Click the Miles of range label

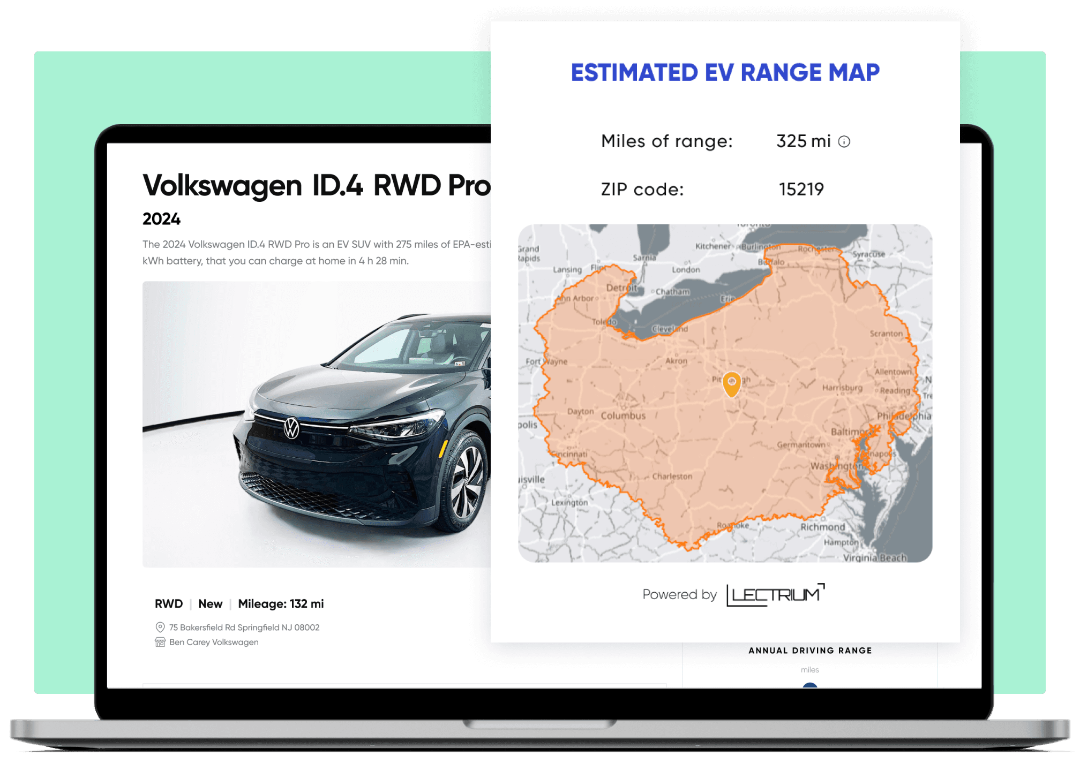coord(666,141)
